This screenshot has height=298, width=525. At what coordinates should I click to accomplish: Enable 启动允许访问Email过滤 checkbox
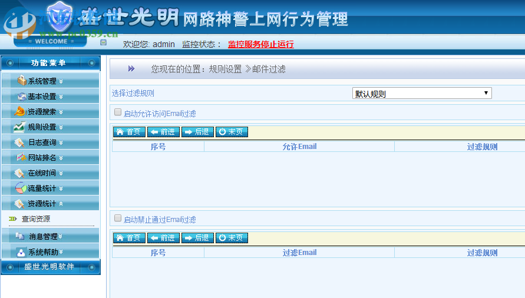[x=117, y=112]
